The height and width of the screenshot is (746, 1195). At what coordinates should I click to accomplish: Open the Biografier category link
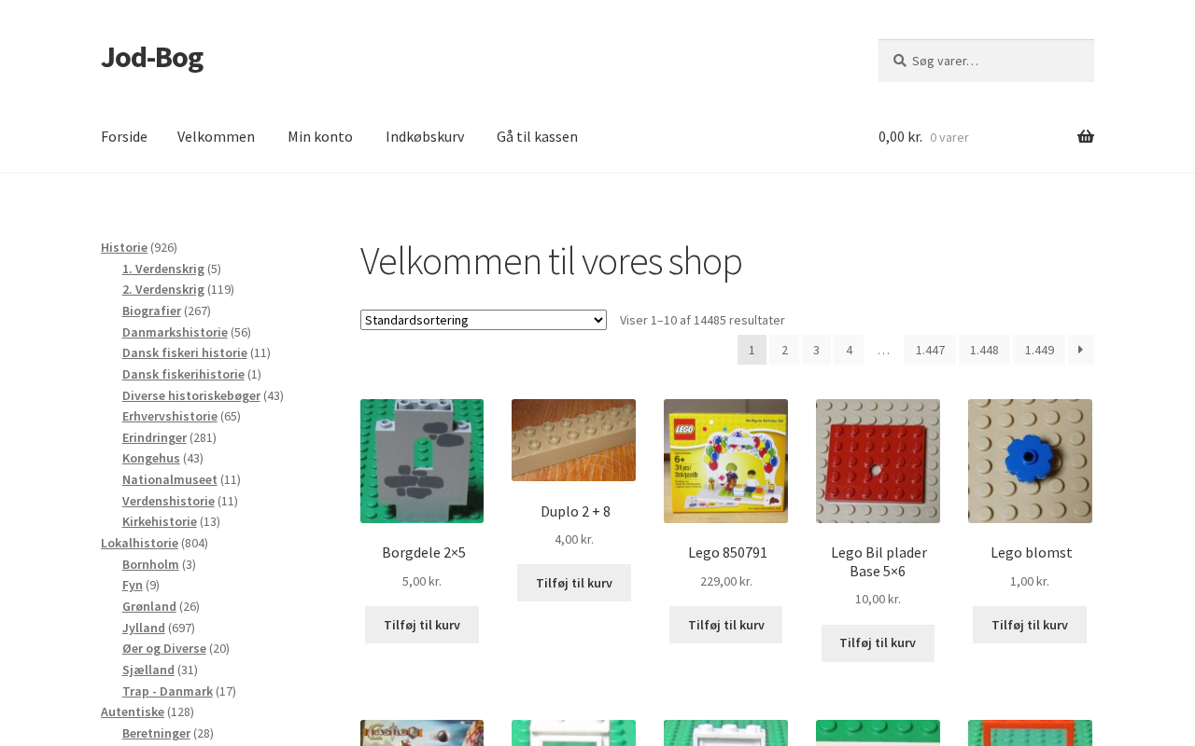point(151,311)
